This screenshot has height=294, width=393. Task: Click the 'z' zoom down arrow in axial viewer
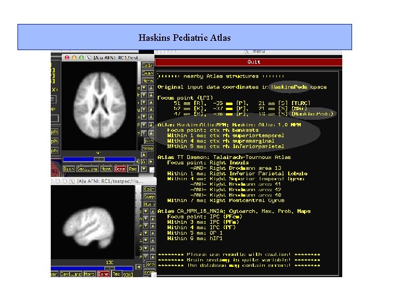tap(144, 133)
